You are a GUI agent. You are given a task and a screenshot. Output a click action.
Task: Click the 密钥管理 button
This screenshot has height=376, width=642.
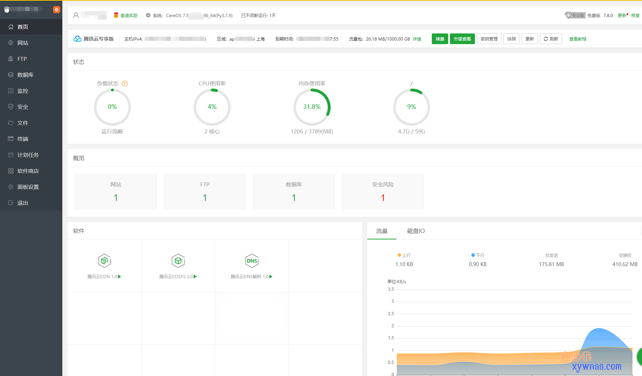point(489,39)
